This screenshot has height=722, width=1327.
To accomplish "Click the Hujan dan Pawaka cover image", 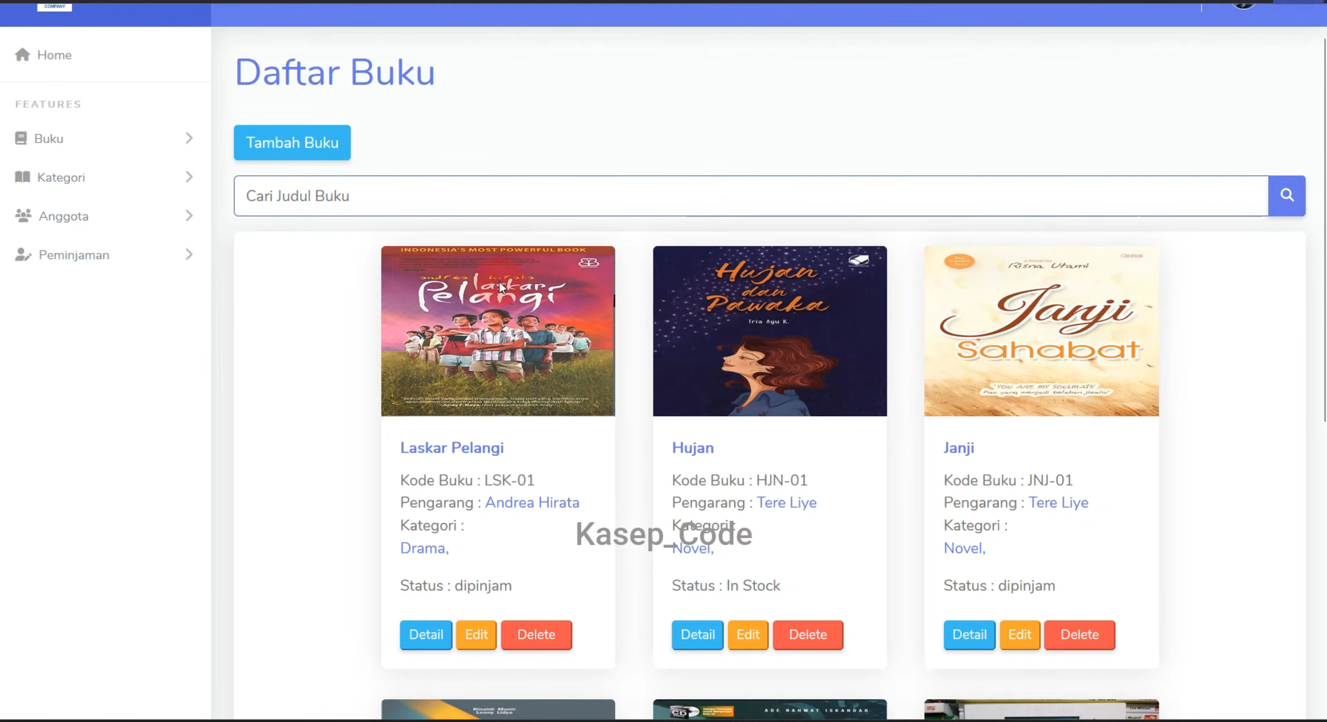I will (770, 331).
